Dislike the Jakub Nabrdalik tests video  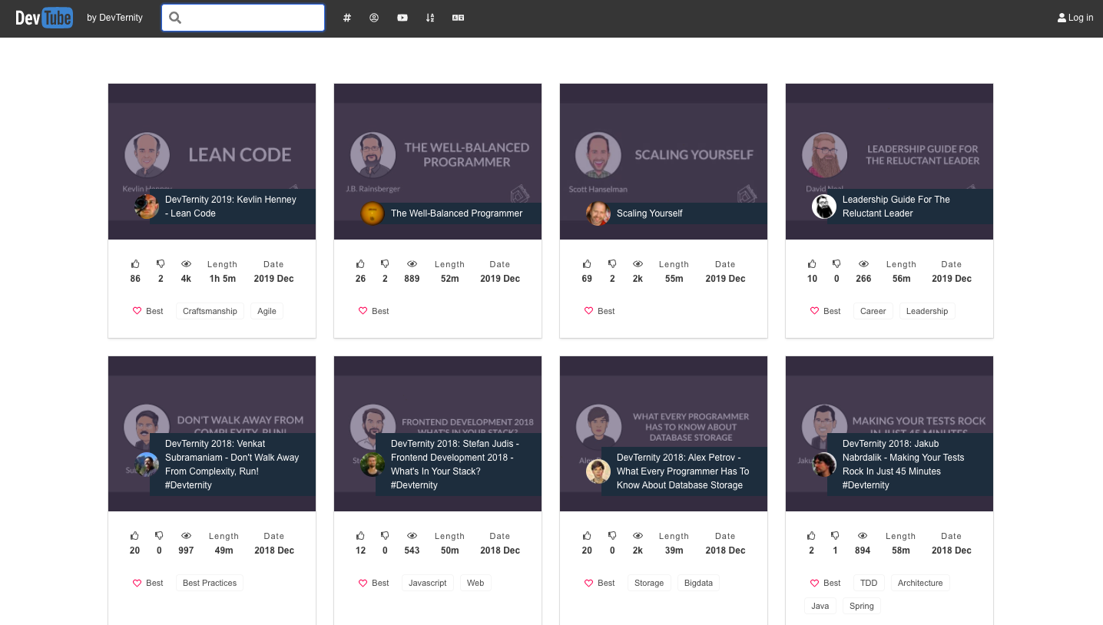[x=836, y=536]
